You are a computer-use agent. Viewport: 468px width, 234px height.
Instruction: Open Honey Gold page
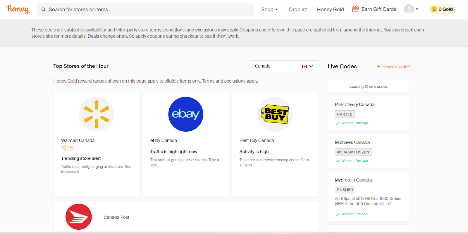331,10
